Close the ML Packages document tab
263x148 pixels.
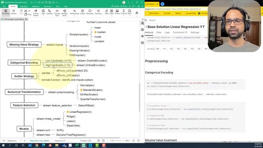pyautogui.click(x=26, y=19)
